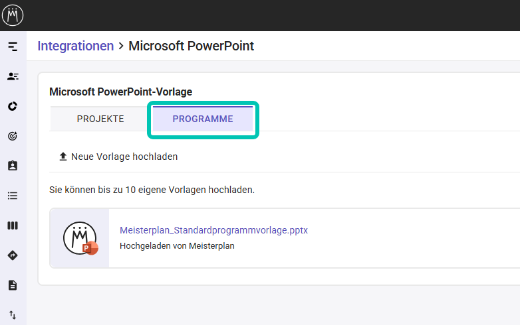Screen dimensions: 520x325
Task: Go back to Integrationen breadcrumb
Action: point(76,46)
